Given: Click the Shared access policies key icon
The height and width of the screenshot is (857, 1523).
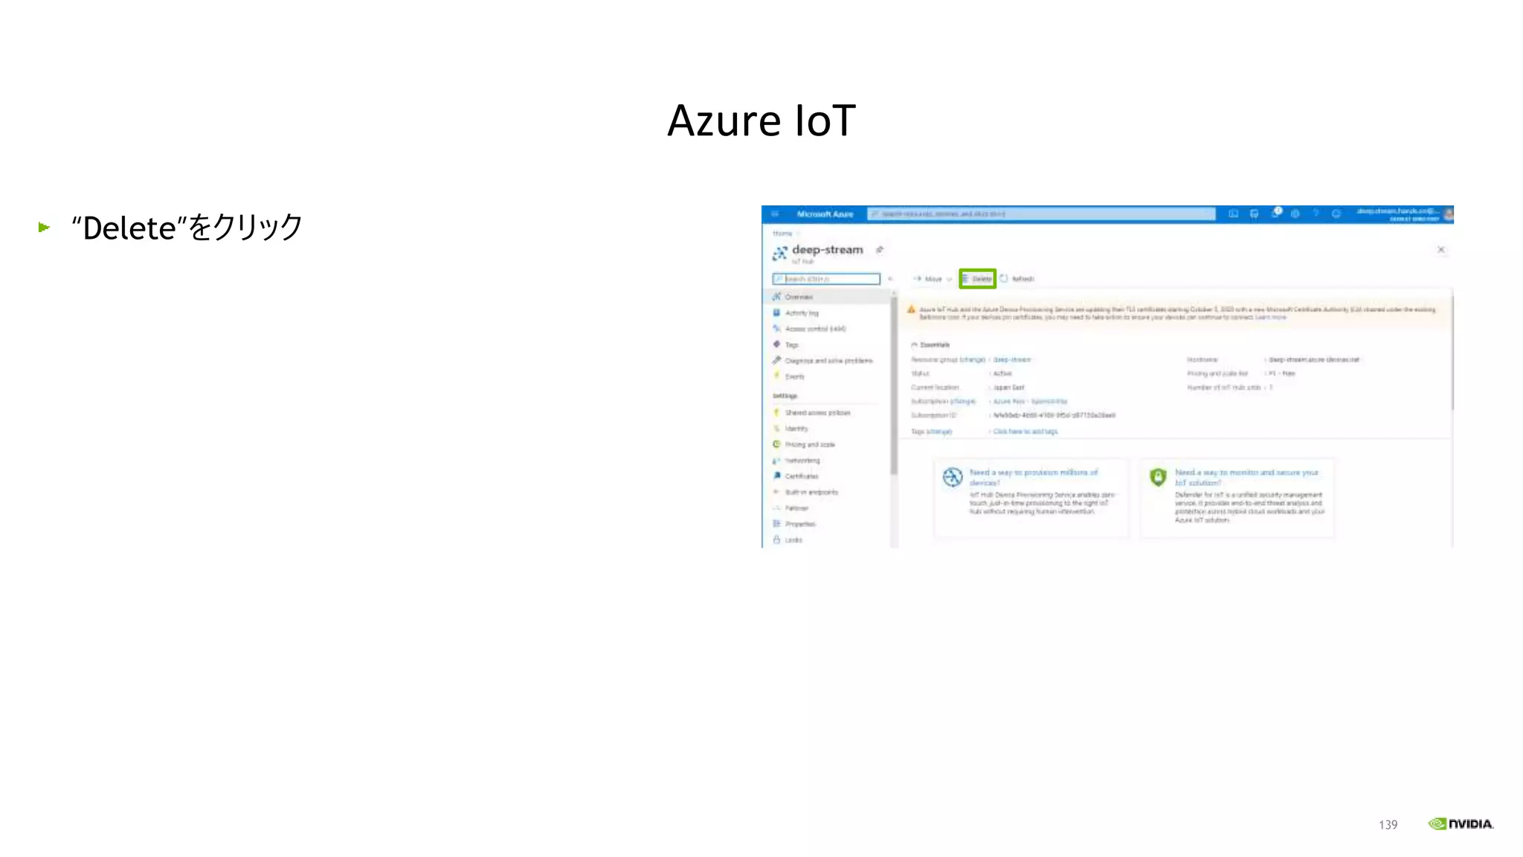Looking at the screenshot, I should (x=776, y=412).
